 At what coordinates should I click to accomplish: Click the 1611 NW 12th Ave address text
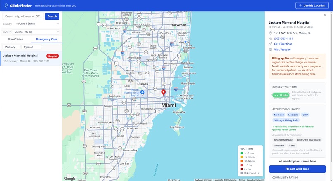(292, 33)
